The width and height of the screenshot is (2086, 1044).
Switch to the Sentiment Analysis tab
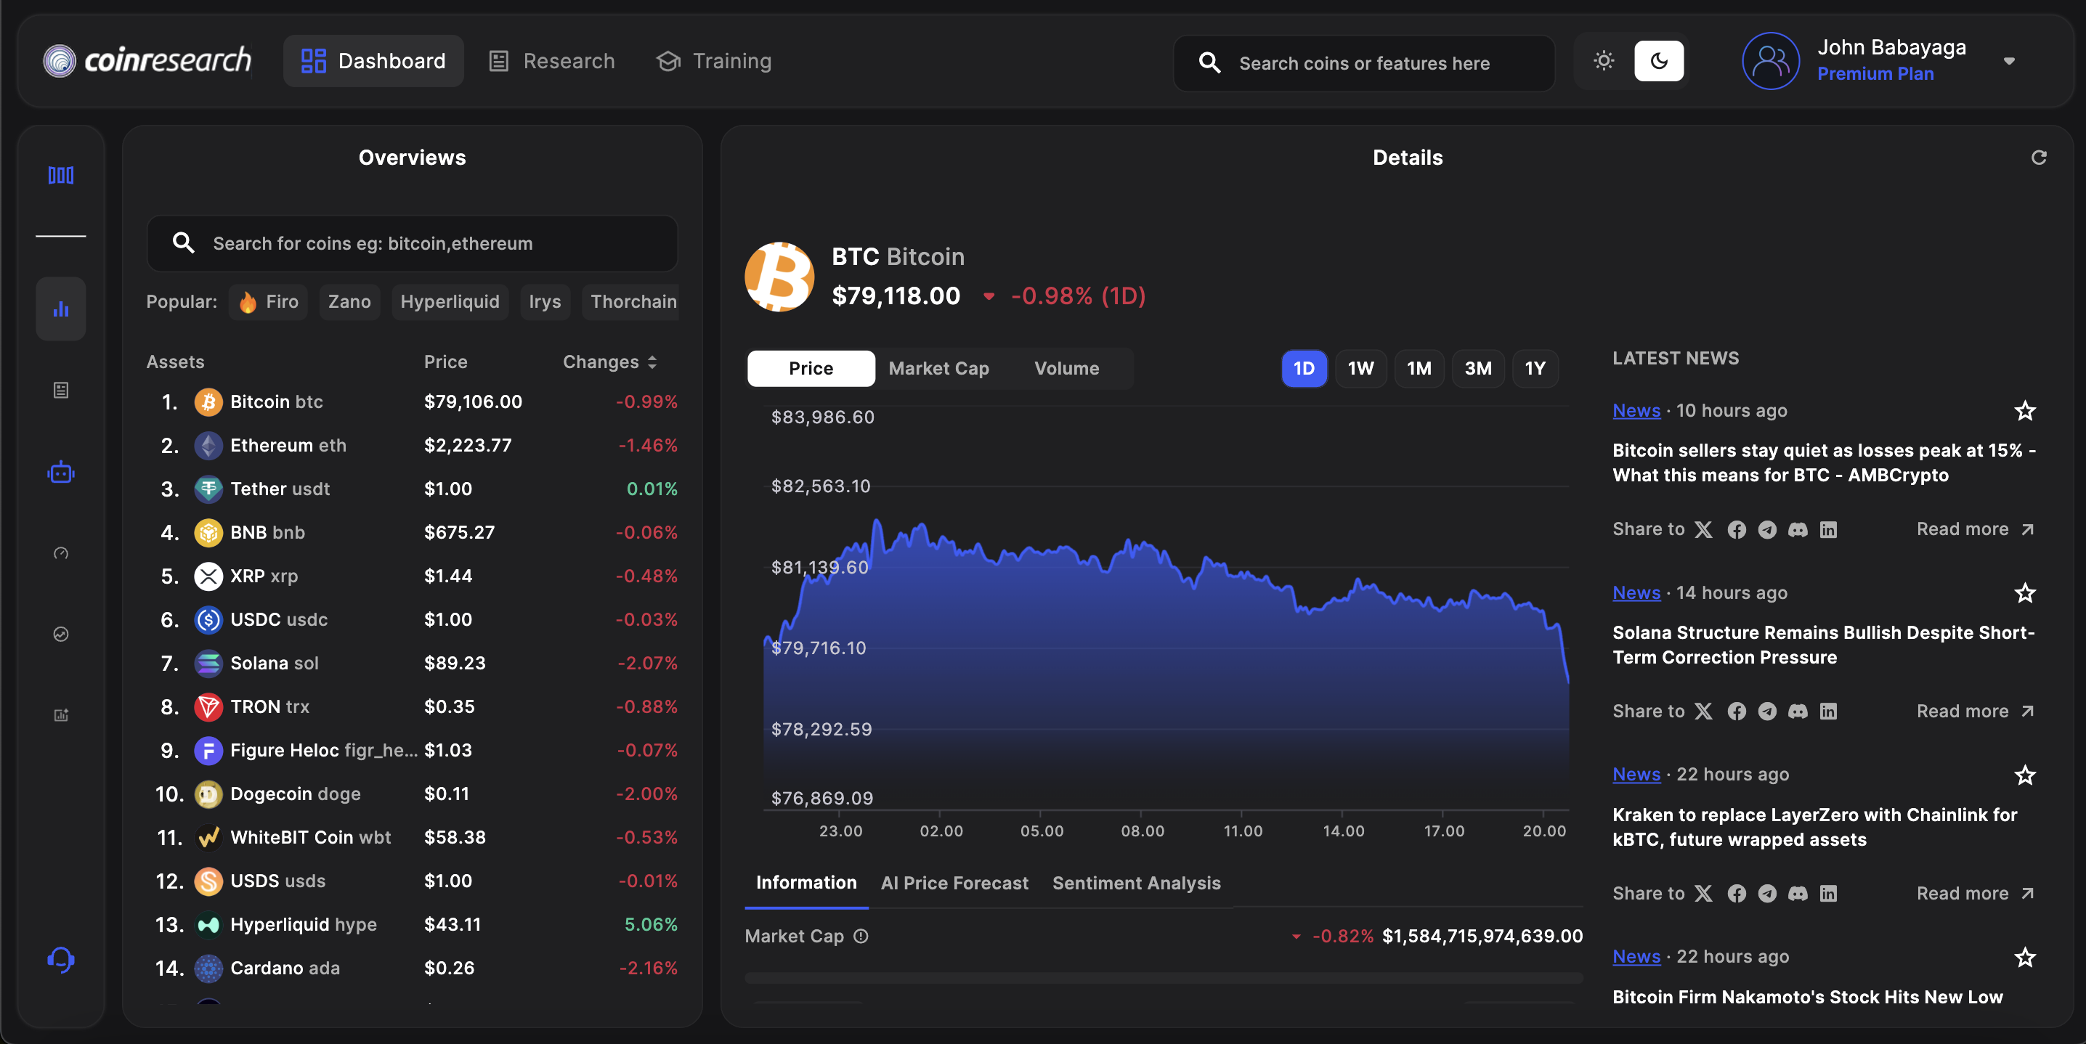pyautogui.click(x=1136, y=883)
